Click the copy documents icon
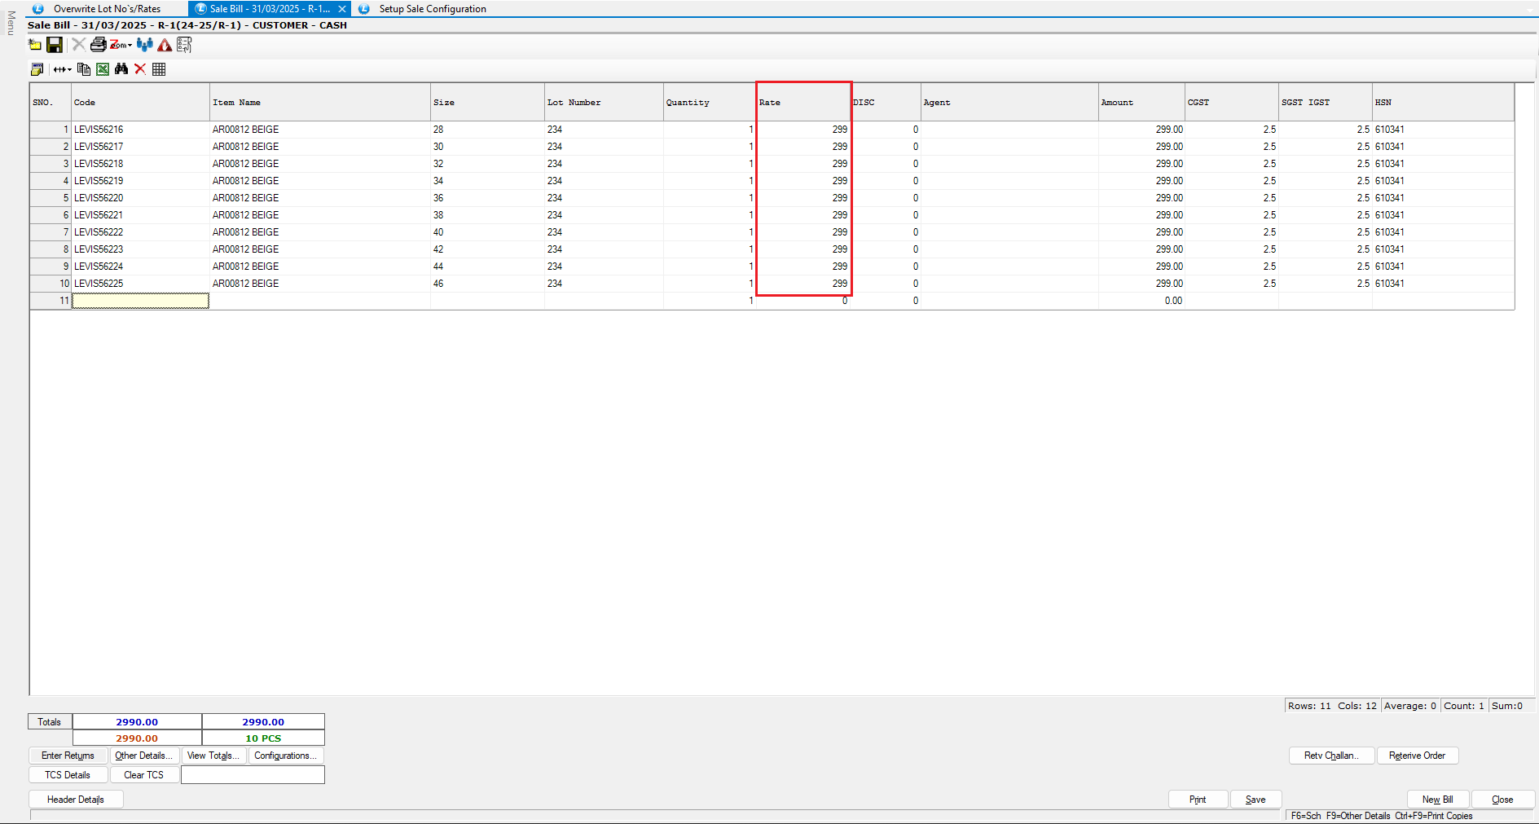This screenshot has width=1539, height=824. coord(84,69)
